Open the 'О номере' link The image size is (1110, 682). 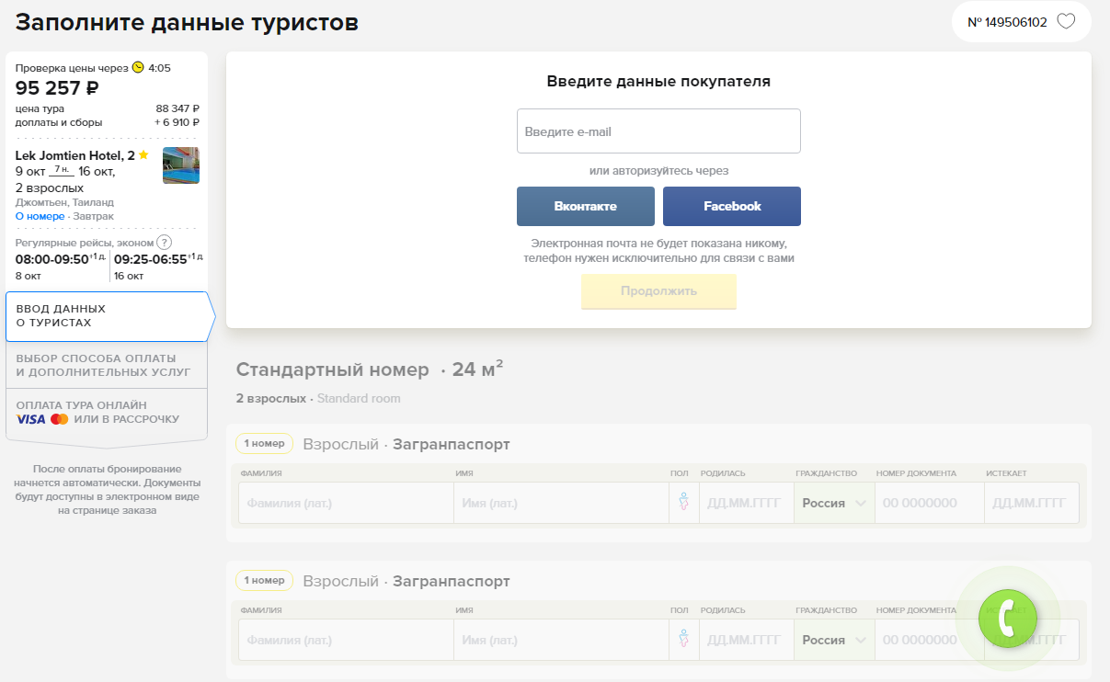[x=40, y=216]
